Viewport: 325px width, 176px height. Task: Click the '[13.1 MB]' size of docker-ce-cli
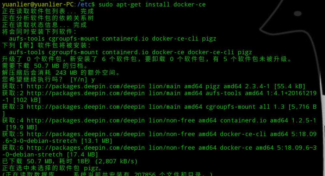click(97, 141)
